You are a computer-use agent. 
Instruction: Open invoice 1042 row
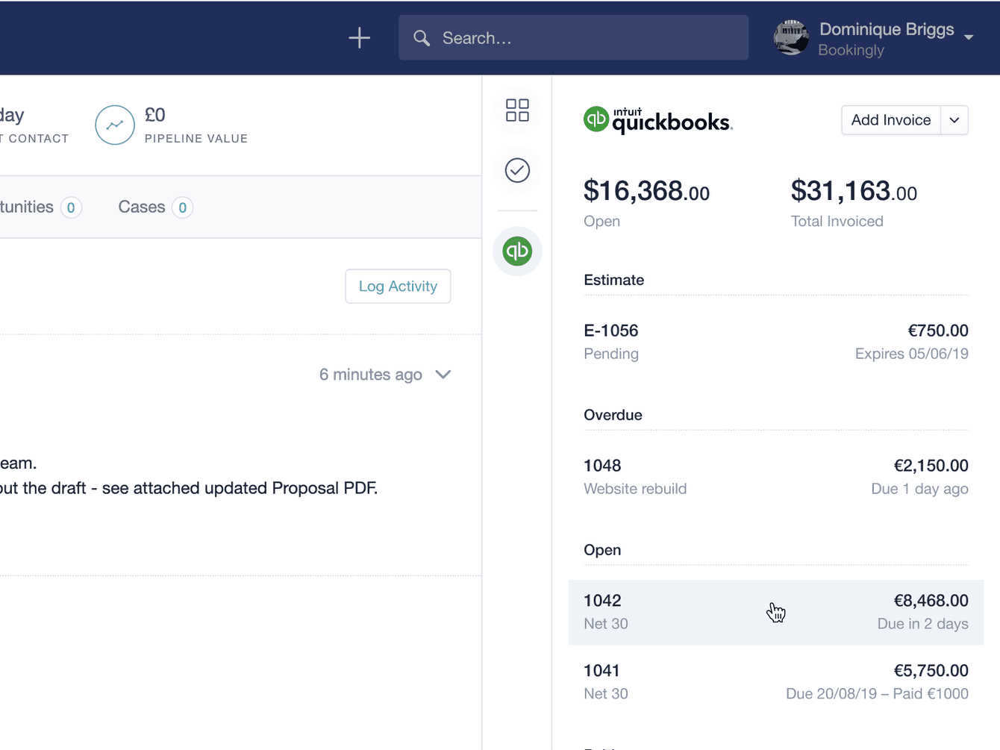(776, 612)
